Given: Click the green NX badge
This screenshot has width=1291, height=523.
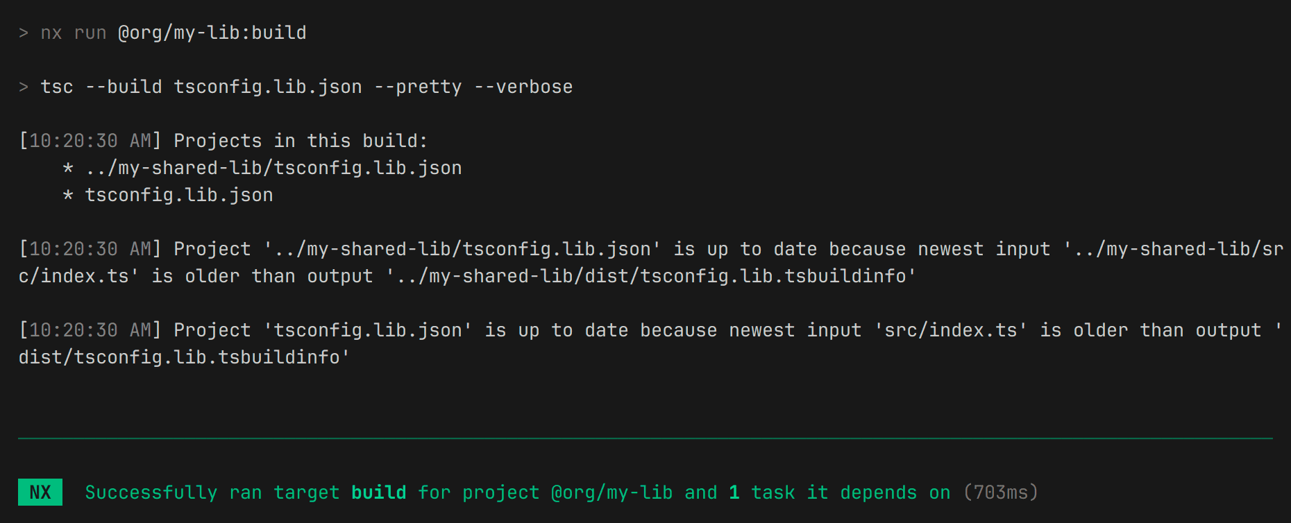Looking at the screenshot, I should [40, 492].
